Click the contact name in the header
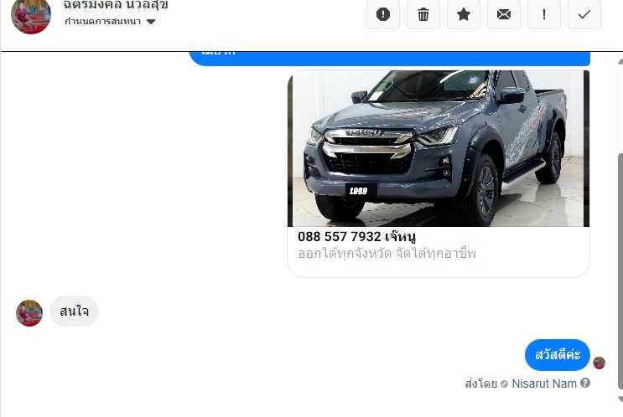The height and width of the screenshot is (417, 623). click(x=116, y=5)
